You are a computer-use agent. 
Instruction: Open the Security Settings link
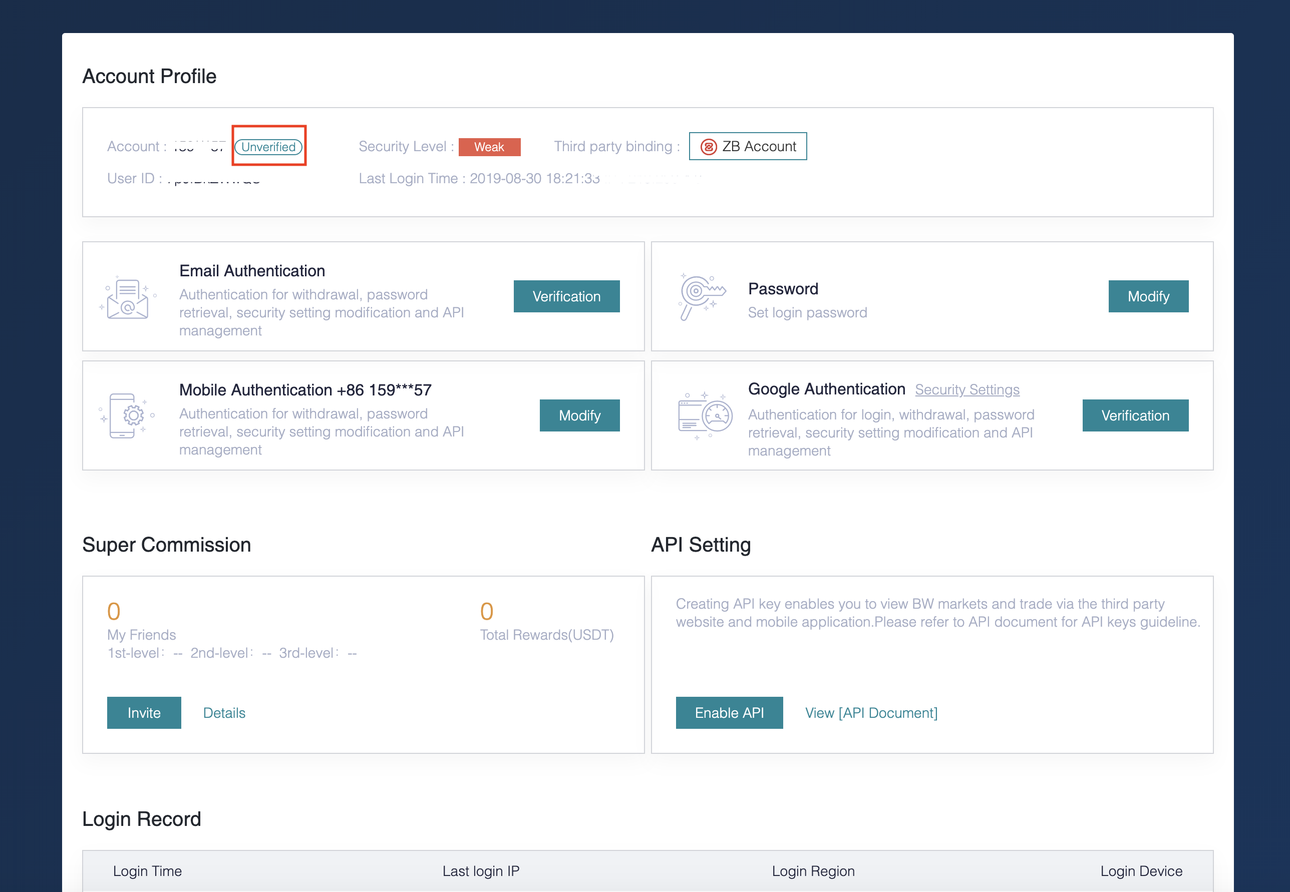tap(967, 389)
